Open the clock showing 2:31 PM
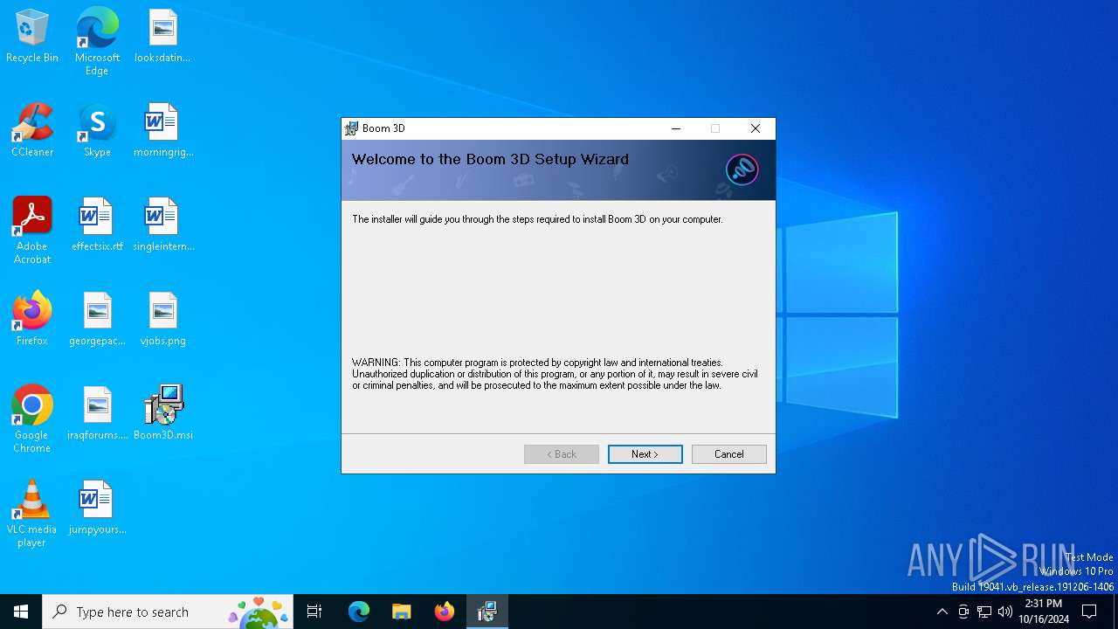The height and width of the screenshot is (629, 1118). [1044, 612]
